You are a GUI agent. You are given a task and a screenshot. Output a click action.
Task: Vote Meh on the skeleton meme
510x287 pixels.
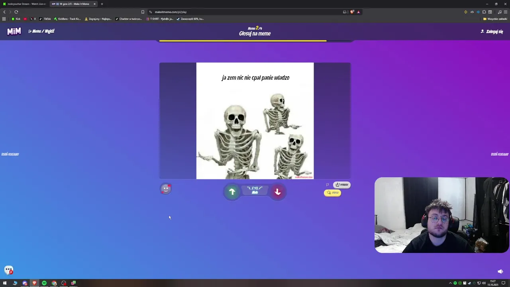[255, 190]
